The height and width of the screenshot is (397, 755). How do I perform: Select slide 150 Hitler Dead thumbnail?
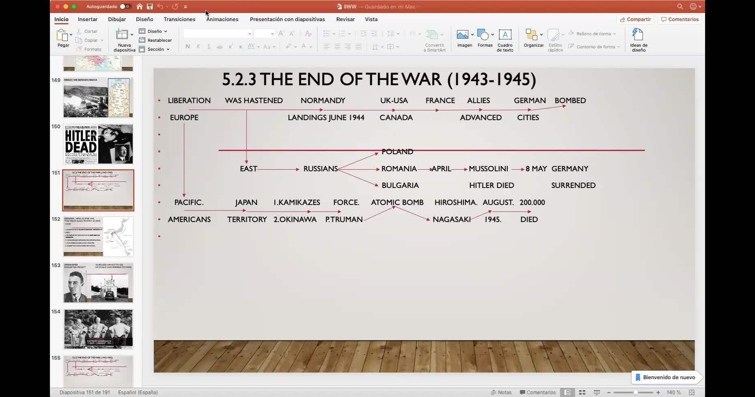pyautogui.click(x=98, y=144)
